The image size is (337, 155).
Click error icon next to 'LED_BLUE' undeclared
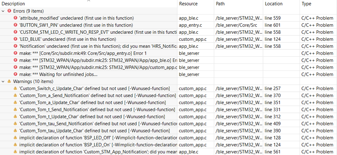coord(16,39)
